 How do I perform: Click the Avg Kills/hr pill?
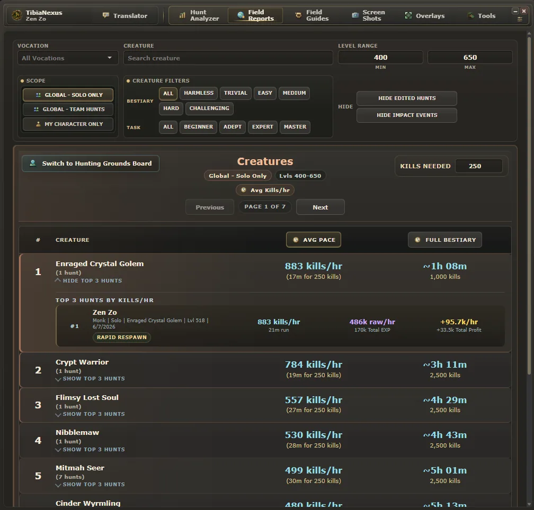265,190
